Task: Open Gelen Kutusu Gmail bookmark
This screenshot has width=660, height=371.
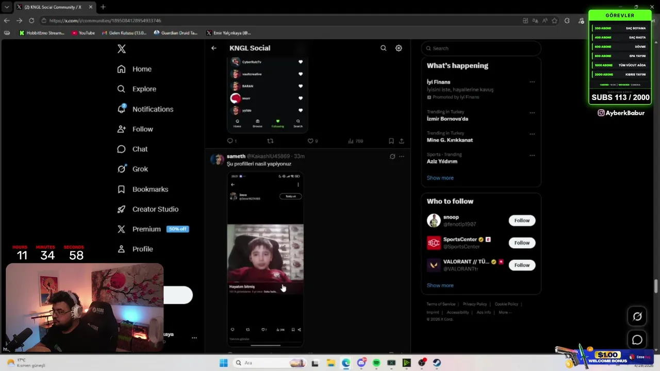Action: pyautogui.click(x=124, y=33)
